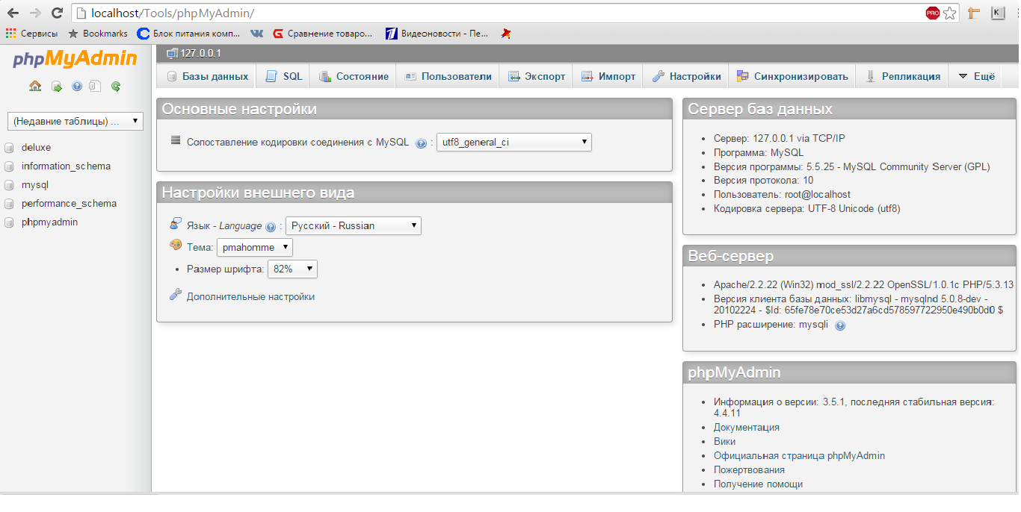Select the mysql database
Viewport: 1021px width, 512px height.
[x=35, y=185]
